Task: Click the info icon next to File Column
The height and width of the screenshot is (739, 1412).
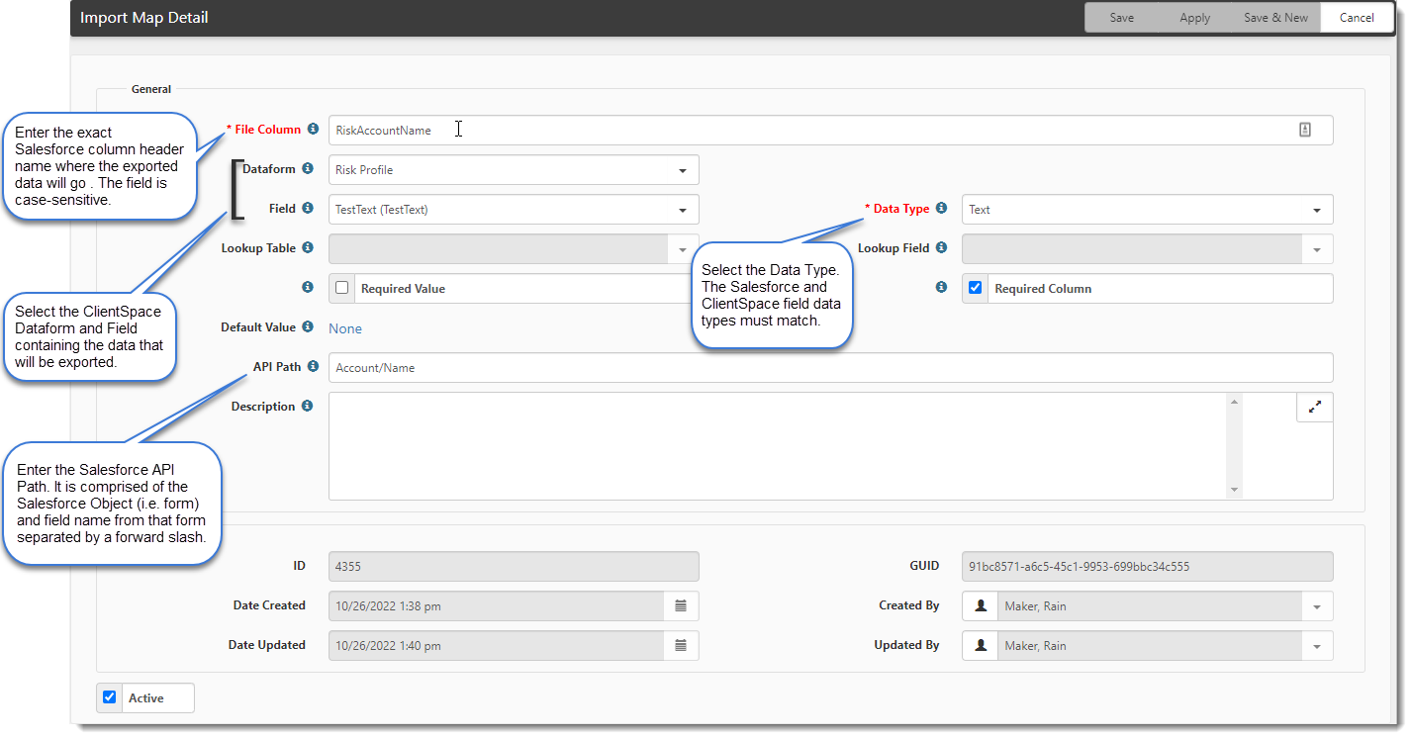Action: click(x=313, y=130)
